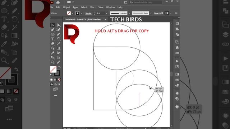Open the Basic brush definition dropdown
The image size is (230, 129).
tap(151, 13)
